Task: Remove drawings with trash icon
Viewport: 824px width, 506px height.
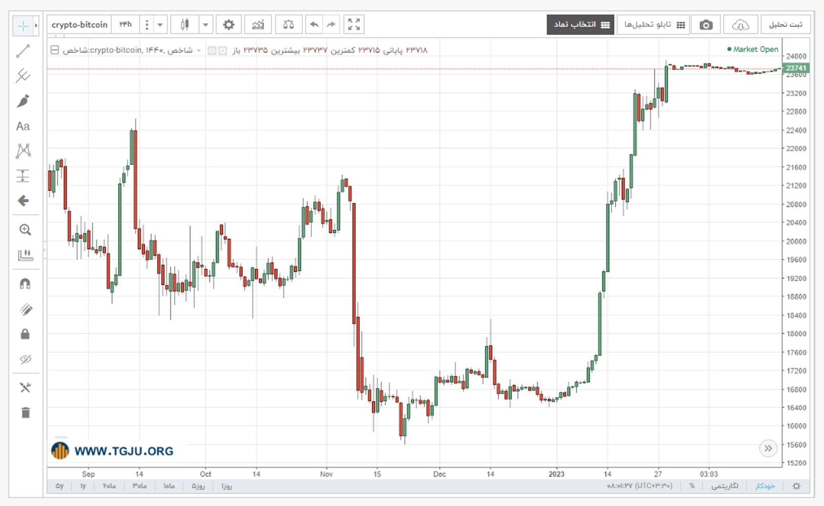Action: pos(25,413)
